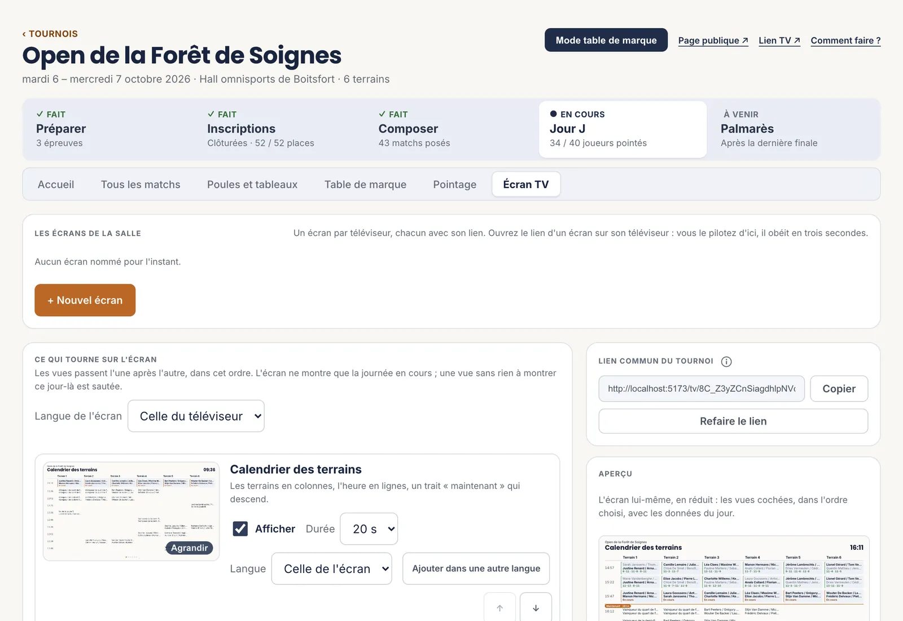Go back via the Tournois chevron link
Screen dimensions: 903x621
click(x=50, y=34)
